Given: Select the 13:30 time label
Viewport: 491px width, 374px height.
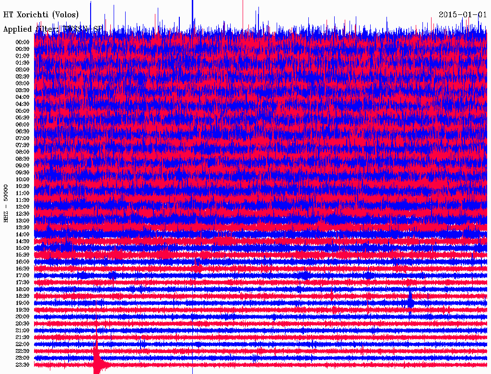Looking at the screenshot, I should pyautogui.click(x=23, y=227).
